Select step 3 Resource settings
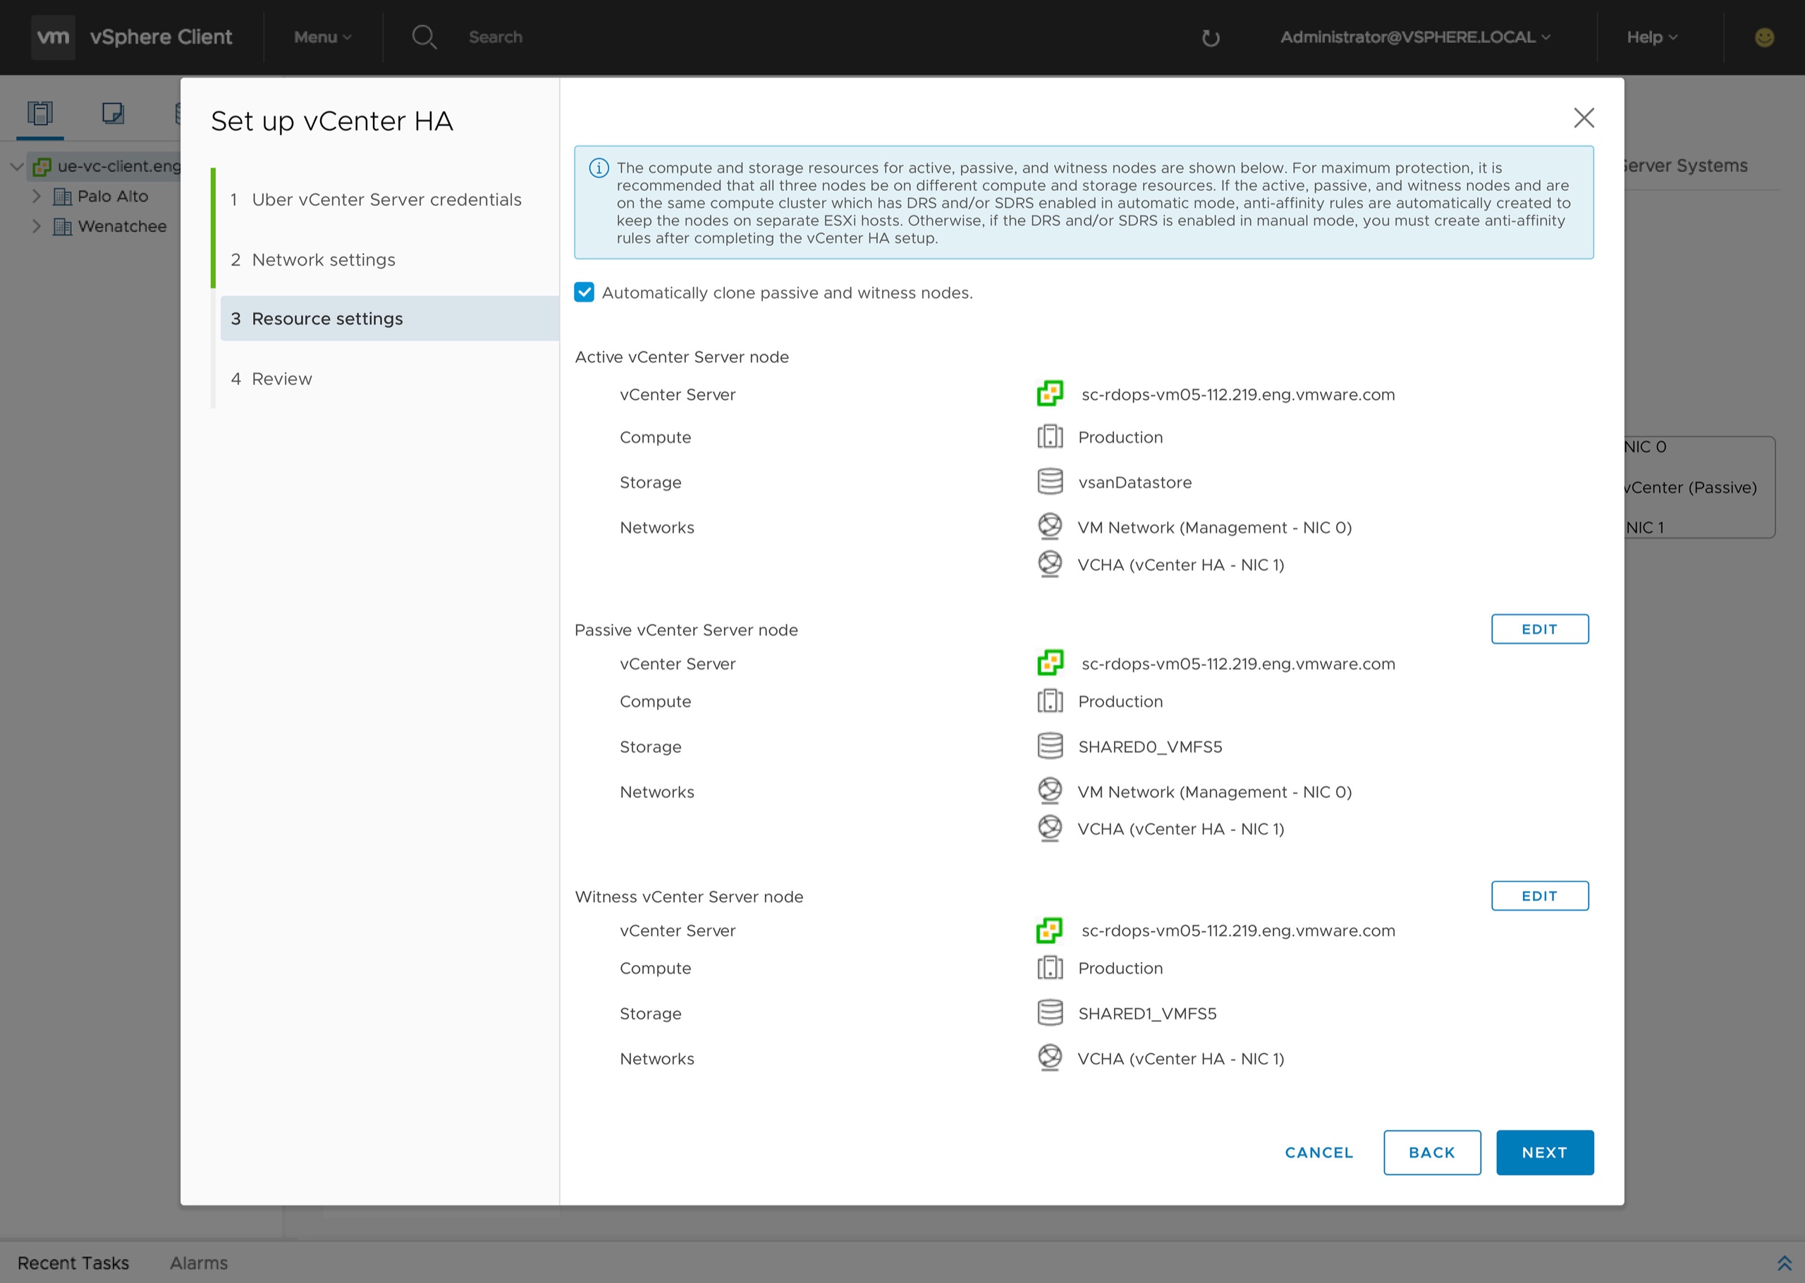Viewport: 1805px width, 1283px height. click(390, 319)
